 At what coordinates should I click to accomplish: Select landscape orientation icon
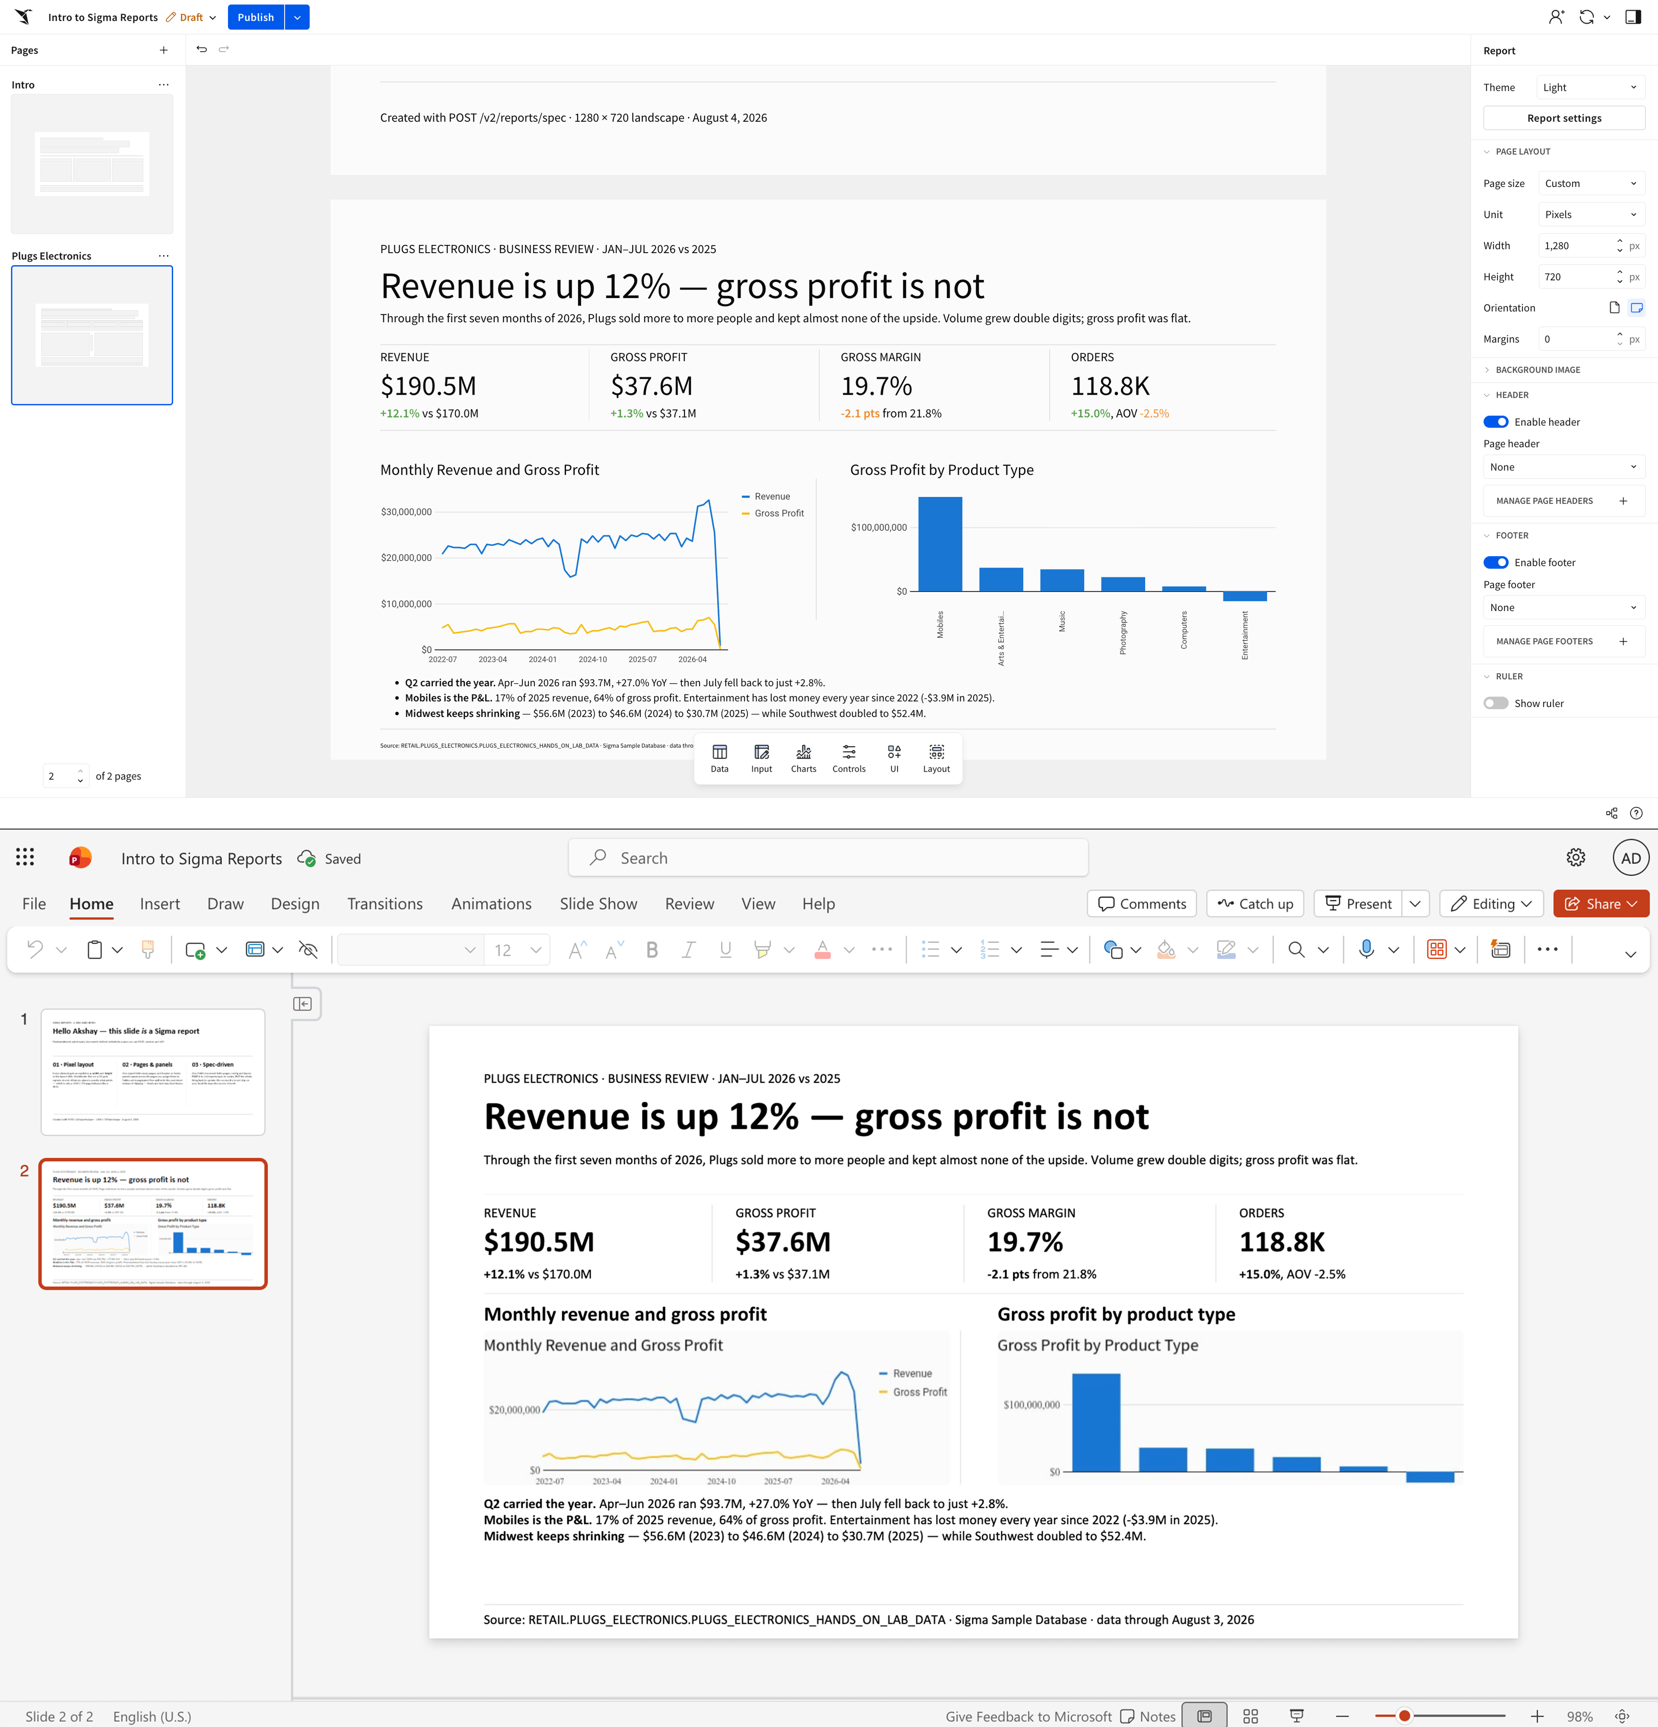point(1637,307)
